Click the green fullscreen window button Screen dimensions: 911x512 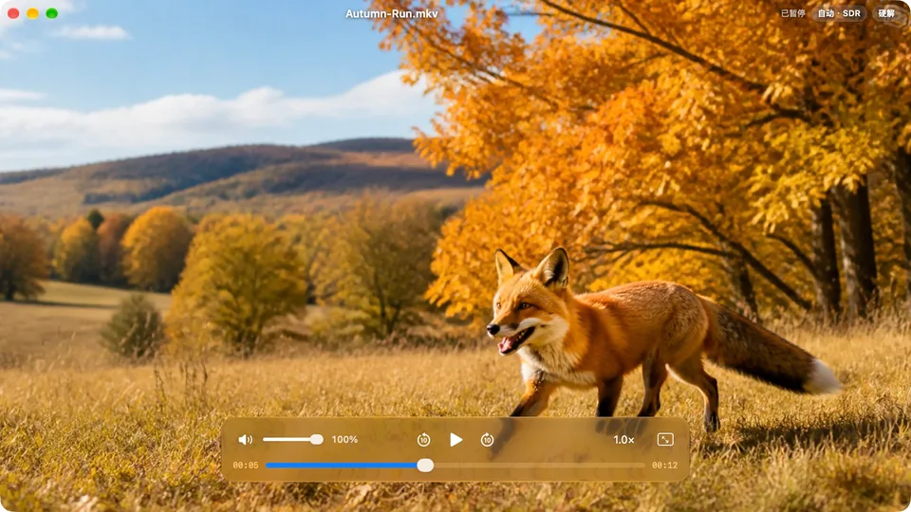click(51, 13)
